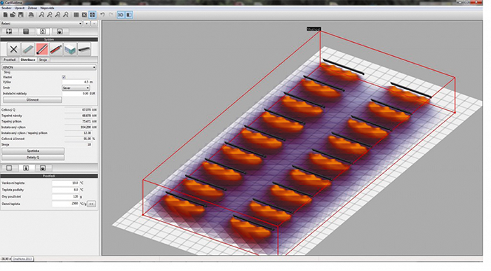Click the Výška height input field
The height and width of the screenshot is (271, 491).
pos(76,82)
